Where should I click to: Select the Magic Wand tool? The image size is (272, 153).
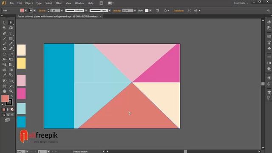coord(5,28)
